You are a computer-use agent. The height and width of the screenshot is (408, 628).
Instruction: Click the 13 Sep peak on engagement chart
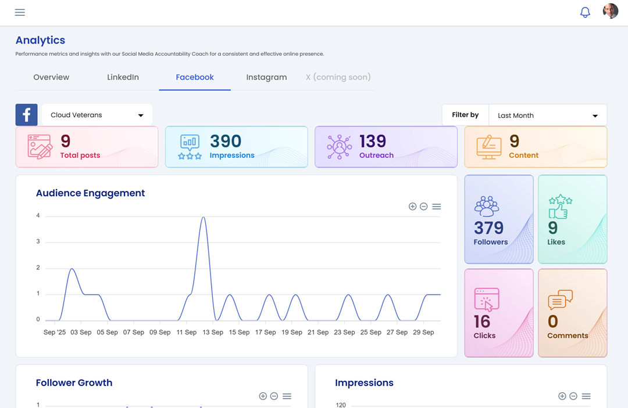pos(203,218)
